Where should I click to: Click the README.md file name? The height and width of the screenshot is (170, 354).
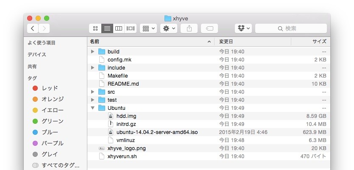point(123,84)
